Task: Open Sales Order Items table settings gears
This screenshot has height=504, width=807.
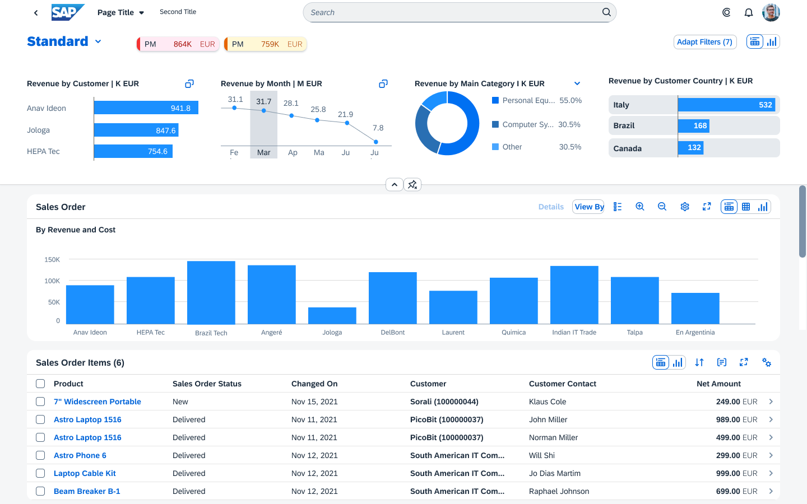Action: 767,362
